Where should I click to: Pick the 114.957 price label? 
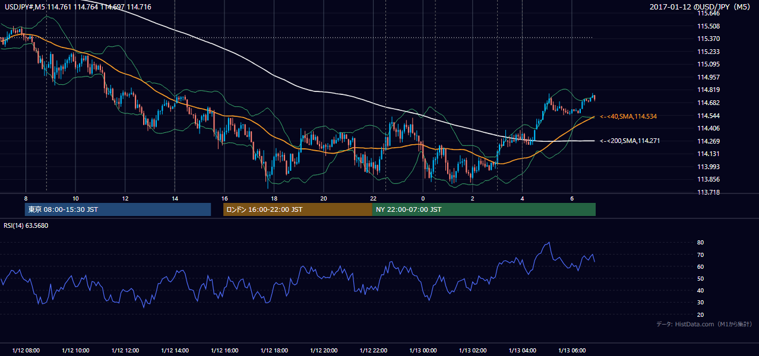708,77
